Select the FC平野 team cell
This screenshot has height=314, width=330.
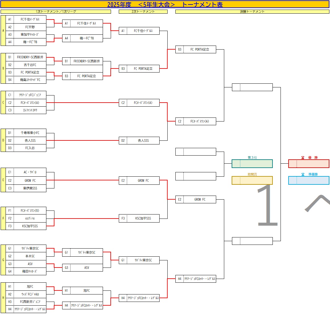pyautogui.click(x=30, y=27)
